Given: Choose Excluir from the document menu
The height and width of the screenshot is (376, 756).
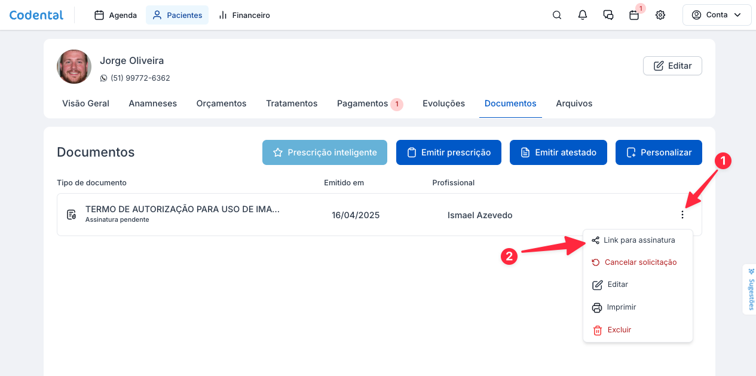Looking at the screenshot, I should point(619,330).
